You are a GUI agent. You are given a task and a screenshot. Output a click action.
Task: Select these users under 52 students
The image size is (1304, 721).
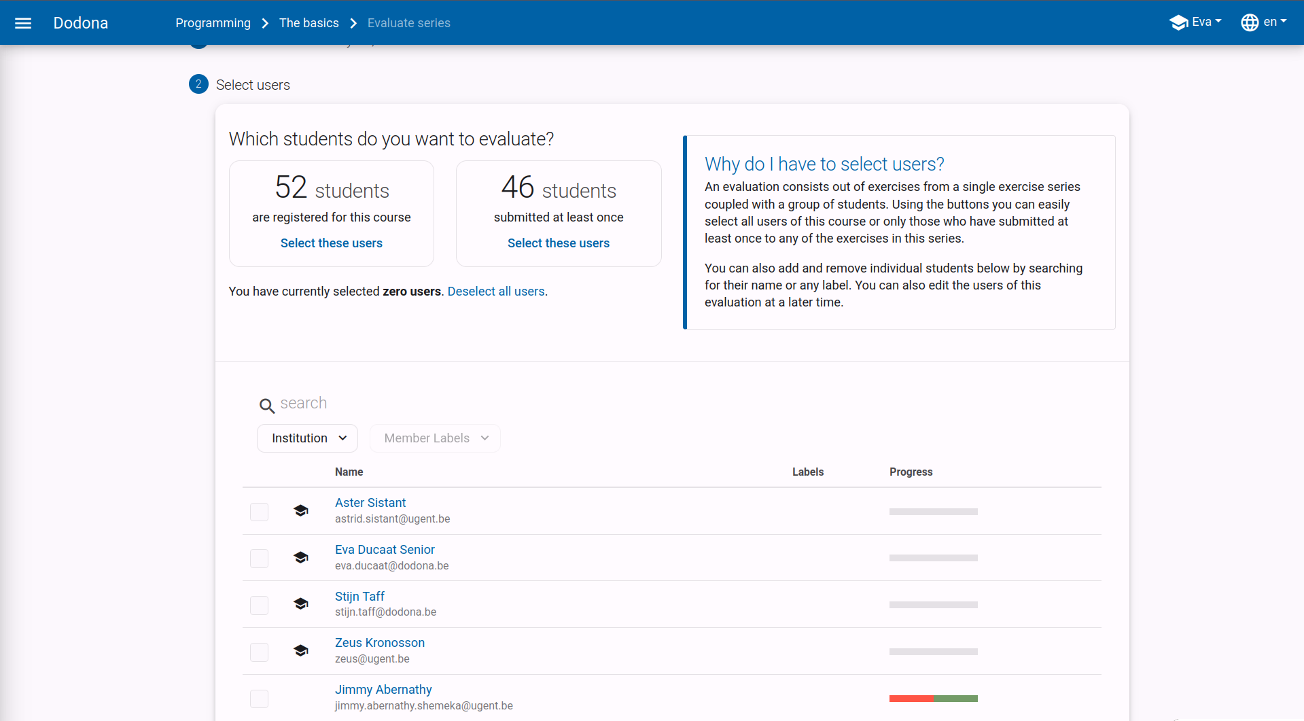(332, 243)
